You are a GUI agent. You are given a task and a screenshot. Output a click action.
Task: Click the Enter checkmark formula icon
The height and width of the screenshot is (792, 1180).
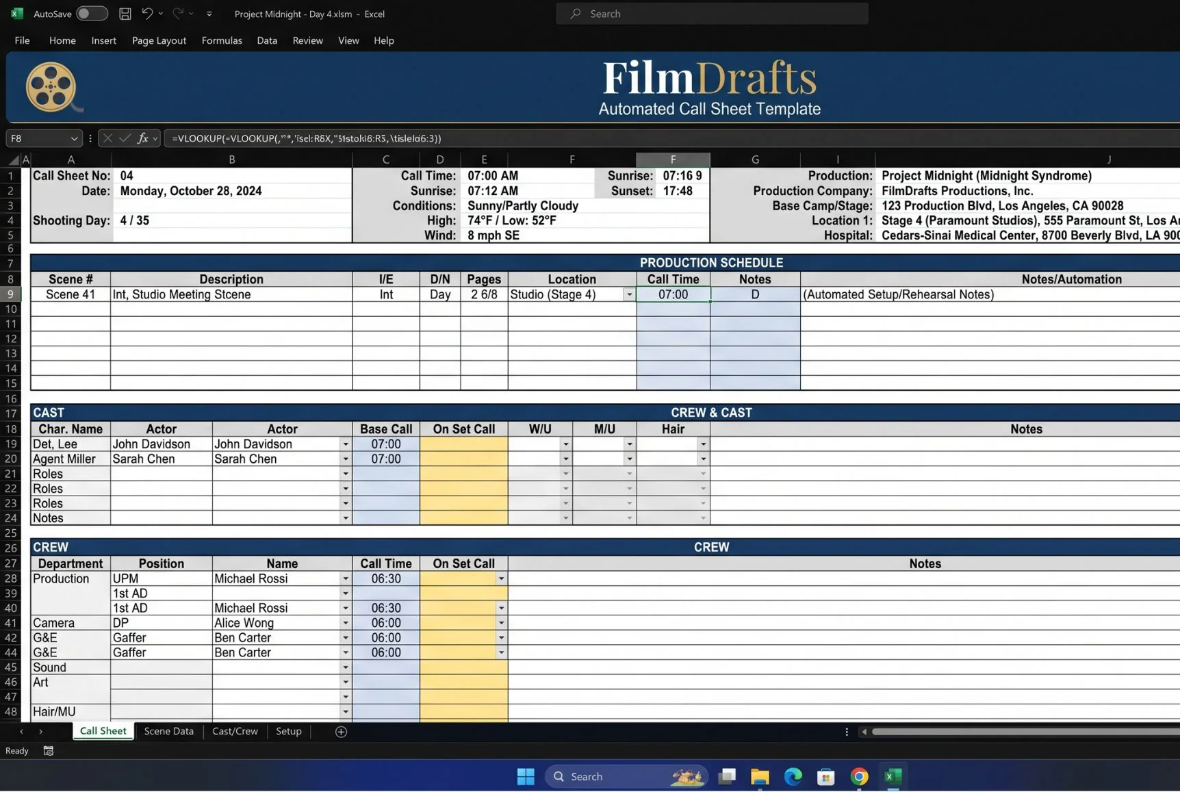[x=125, y=138]
